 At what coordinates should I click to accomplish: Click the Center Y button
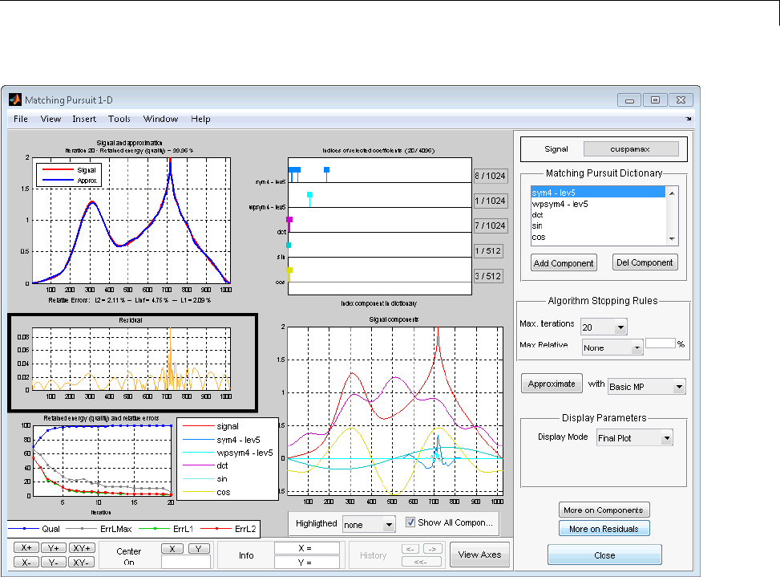click(199, 548)
